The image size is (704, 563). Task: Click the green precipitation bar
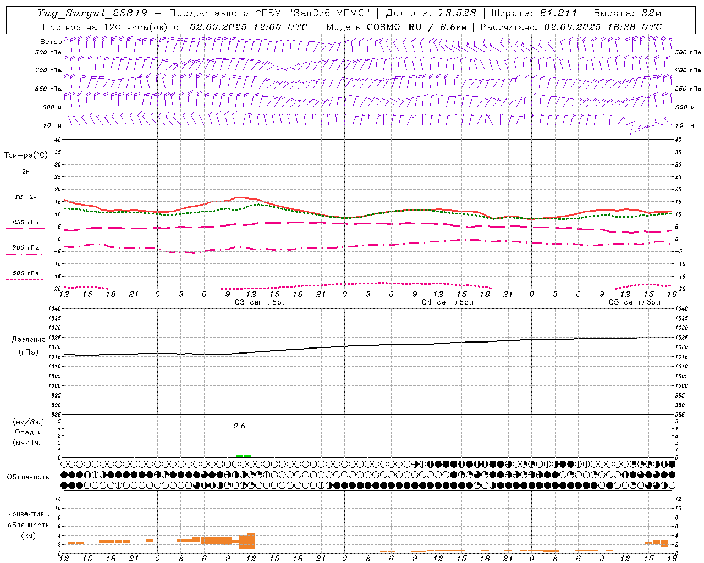click(243, 456)
